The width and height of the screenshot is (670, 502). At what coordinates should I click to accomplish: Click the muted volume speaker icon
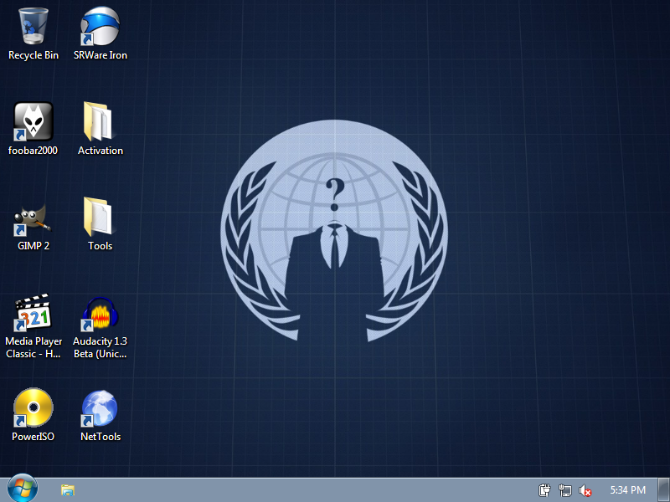click(585, 490)
